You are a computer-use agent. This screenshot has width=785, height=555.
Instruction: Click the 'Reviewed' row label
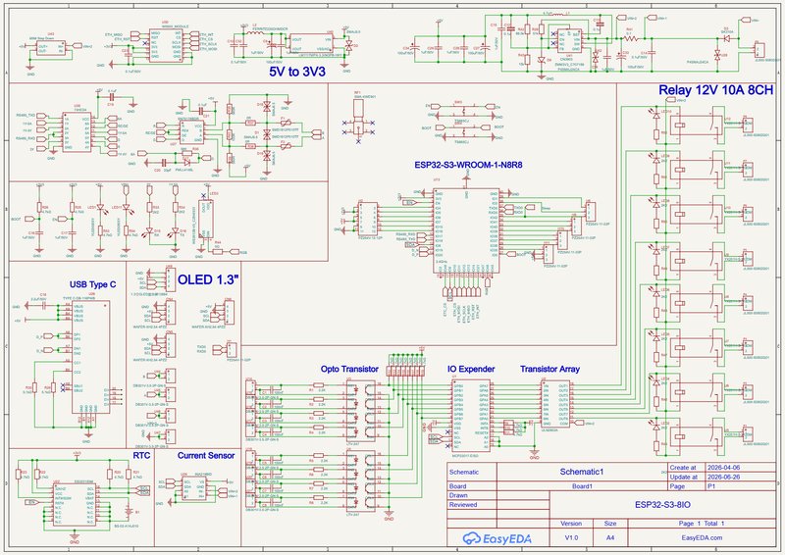click(463, 505)
